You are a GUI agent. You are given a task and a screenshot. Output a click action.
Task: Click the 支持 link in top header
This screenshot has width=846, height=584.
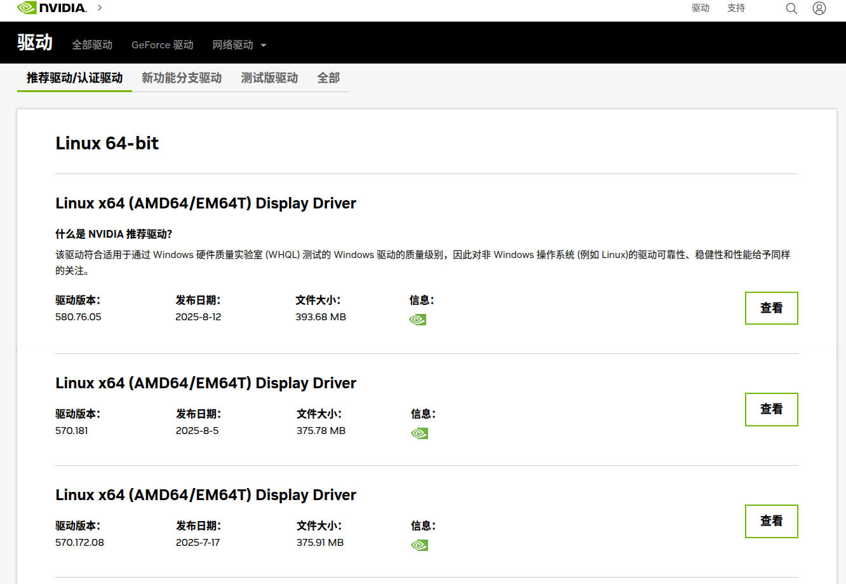coord(736,8)
